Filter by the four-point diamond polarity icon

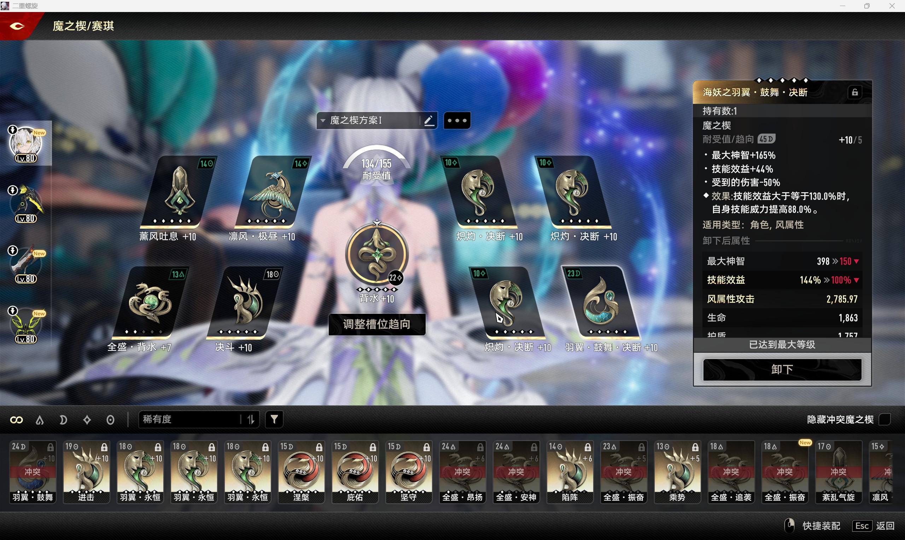87,420
